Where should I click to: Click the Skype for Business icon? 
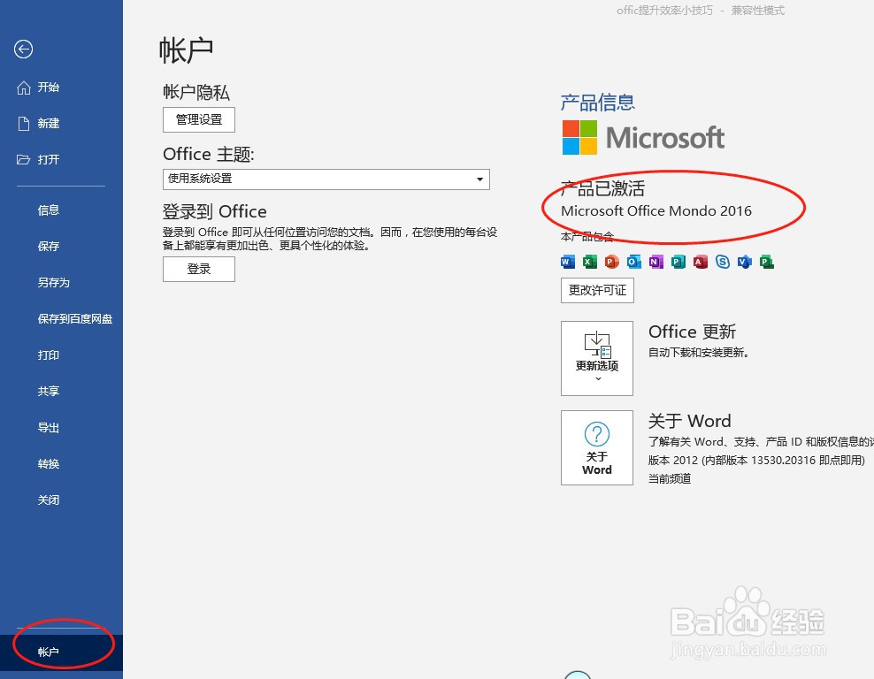(723, 261)
